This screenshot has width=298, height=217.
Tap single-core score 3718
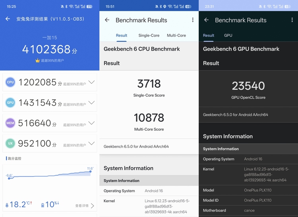[x=149, y=84]
